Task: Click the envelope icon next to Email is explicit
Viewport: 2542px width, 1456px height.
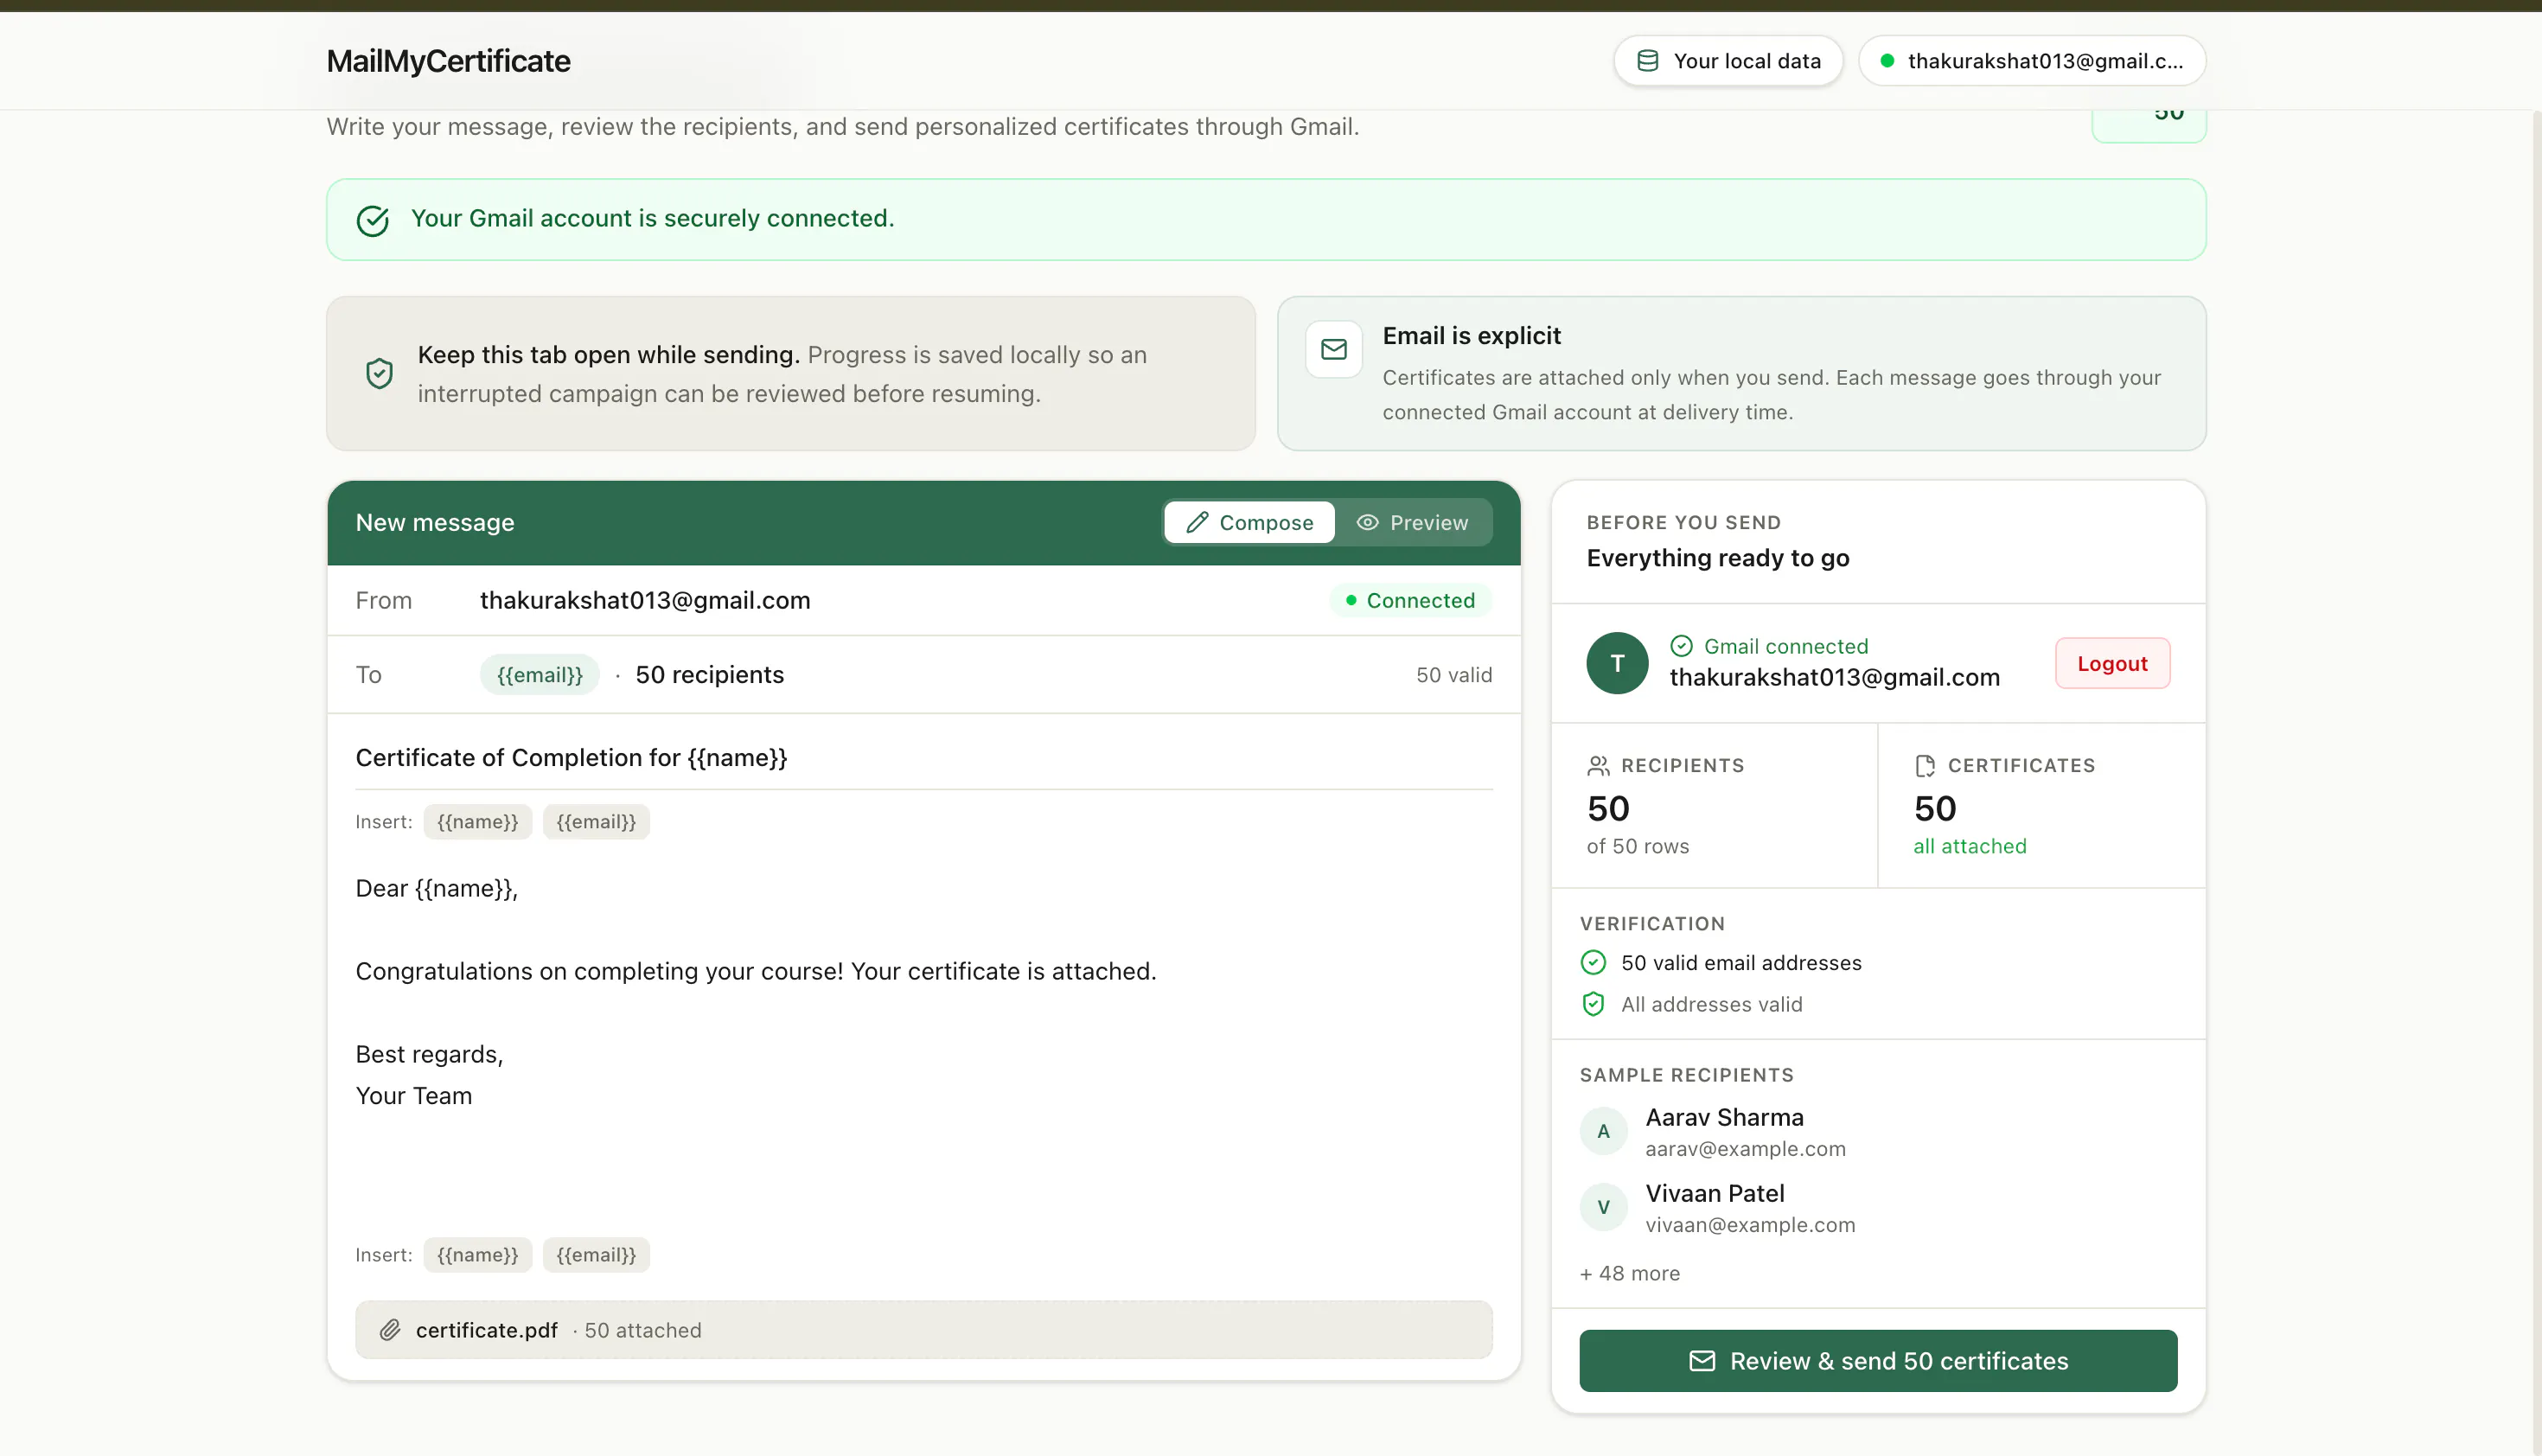Action: coord(1334,349)
